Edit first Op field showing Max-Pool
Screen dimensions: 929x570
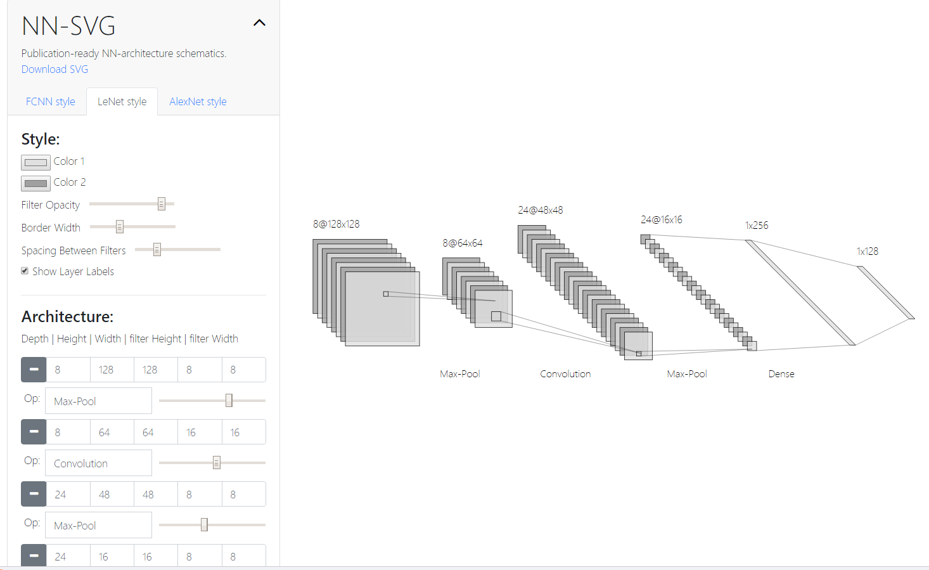98,401
